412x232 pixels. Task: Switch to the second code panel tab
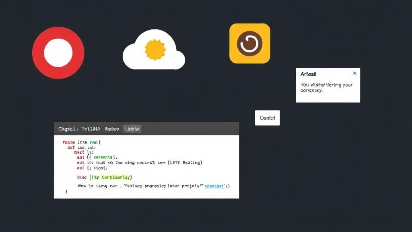tap(91, 129)
